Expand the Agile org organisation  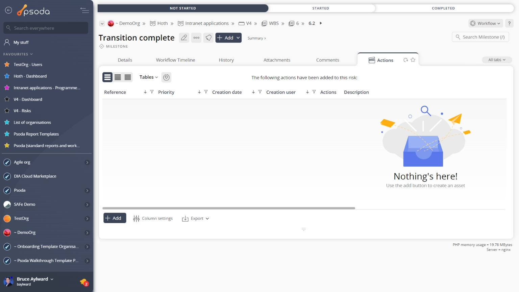tap(87, 163)
